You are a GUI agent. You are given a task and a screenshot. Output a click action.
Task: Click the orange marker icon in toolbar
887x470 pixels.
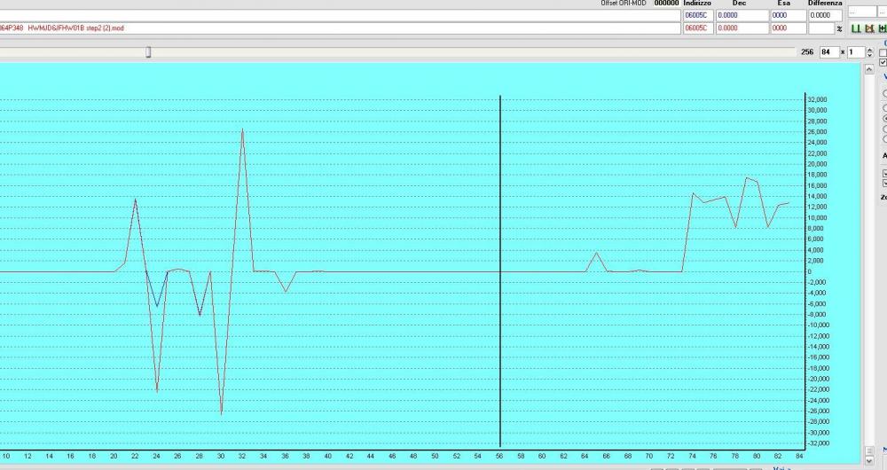[x=869, y=28]
